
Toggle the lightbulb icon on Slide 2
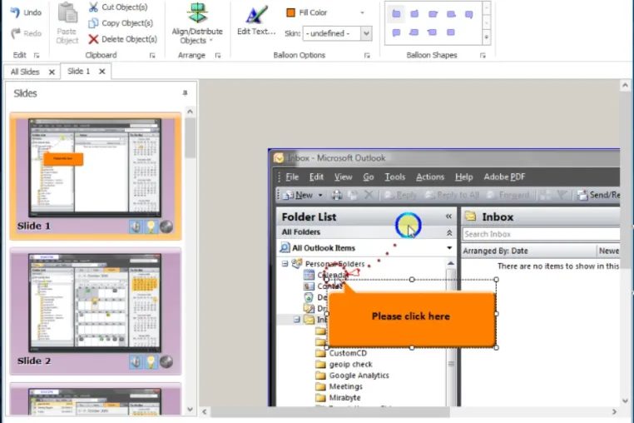(151, 361)
